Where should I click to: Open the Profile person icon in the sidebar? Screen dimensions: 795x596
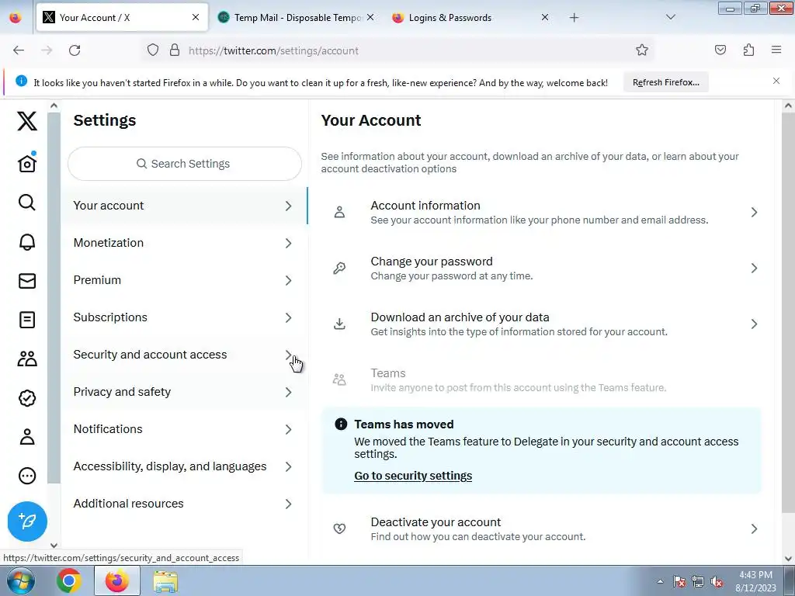point(27,437)
